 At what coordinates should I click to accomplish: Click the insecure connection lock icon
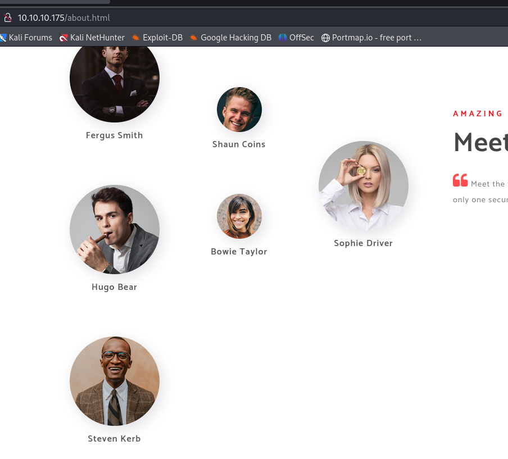[x=8, y=18]
